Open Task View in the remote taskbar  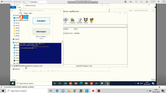coord(60,83)
